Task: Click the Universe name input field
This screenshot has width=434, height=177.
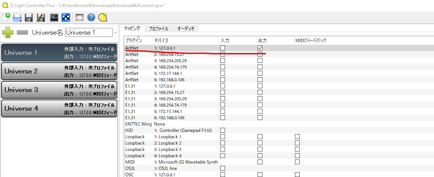Action: pyautogui.click(x=89, y=32)
